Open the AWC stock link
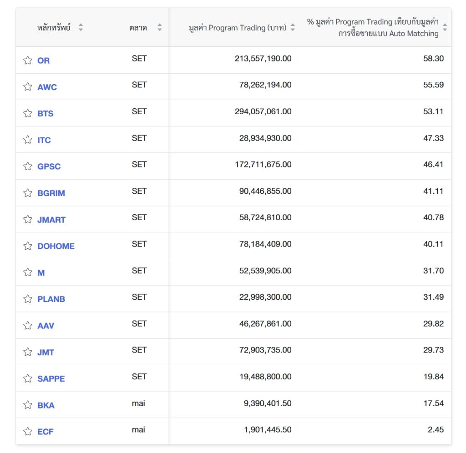This screenshot has height=453, width=466. pyautogui.click(x=47, y=87)
